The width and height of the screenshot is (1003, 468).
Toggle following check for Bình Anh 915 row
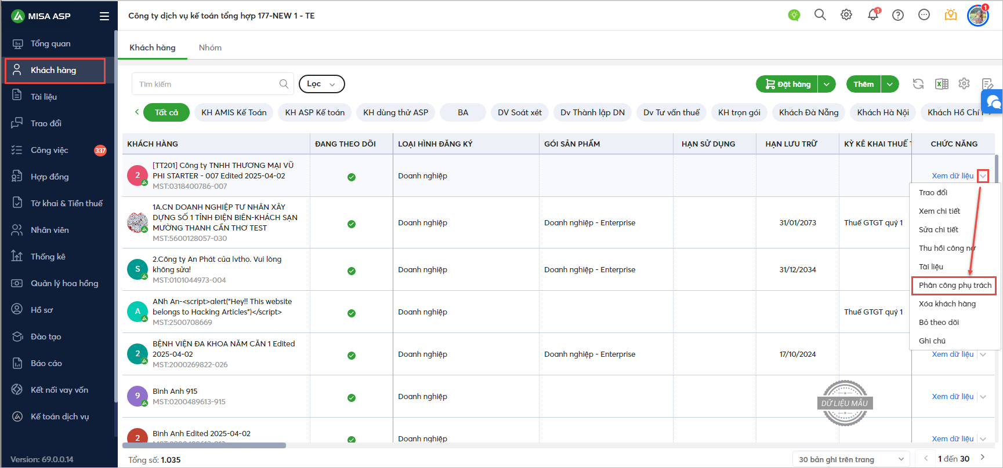click(352, 398)
